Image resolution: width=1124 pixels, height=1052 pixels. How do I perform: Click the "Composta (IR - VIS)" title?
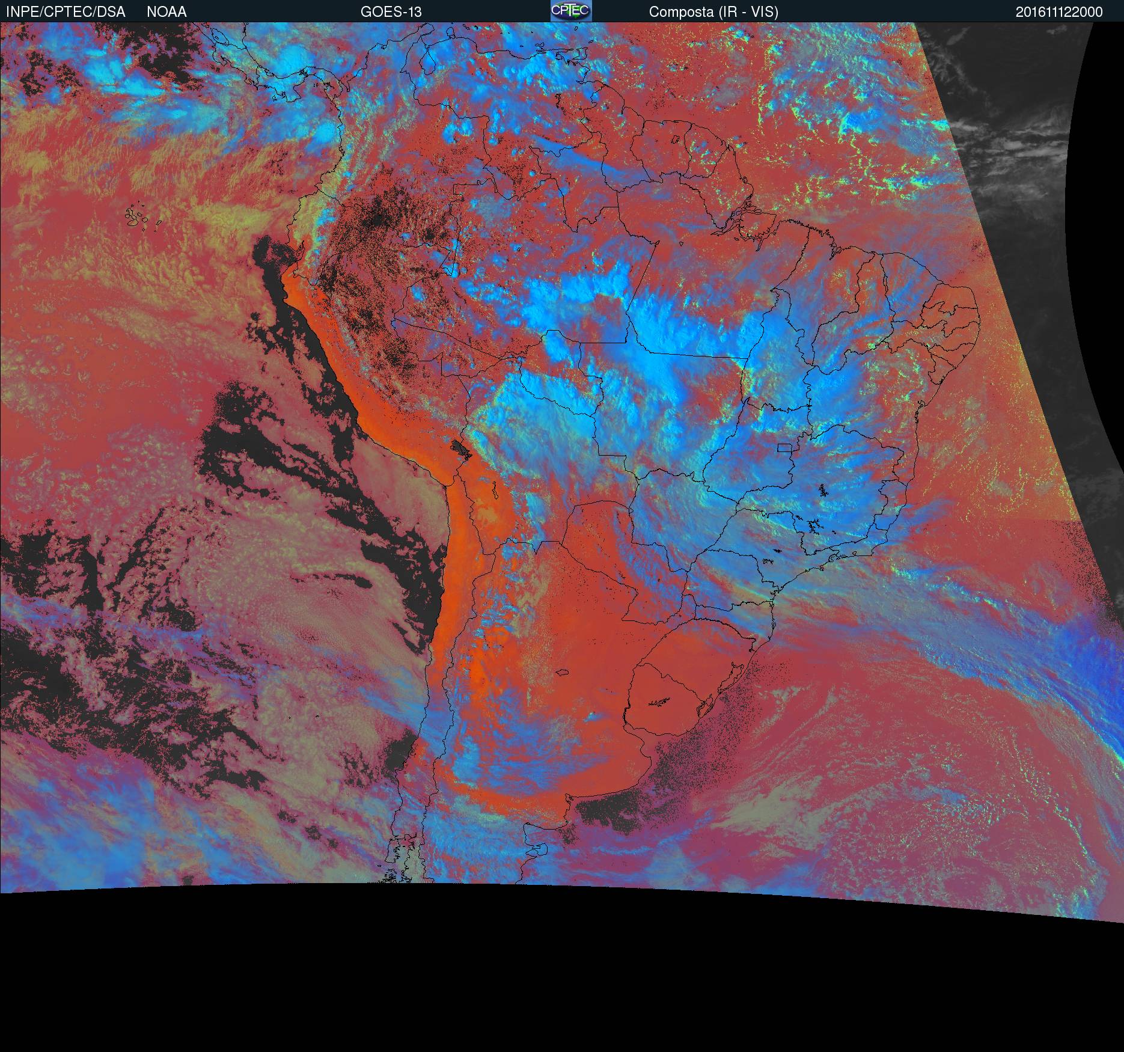713,13
